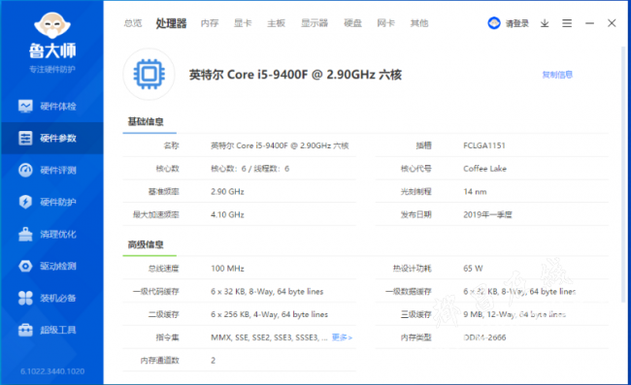Click the process value 14 nm
The height and width of the screenshot is (385, 631).
click(475, 192)
